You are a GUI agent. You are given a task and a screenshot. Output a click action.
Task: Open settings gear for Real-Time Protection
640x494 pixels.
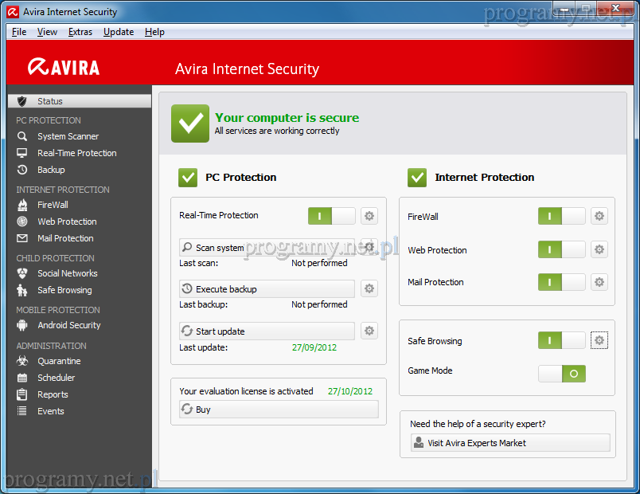point(369,216)
